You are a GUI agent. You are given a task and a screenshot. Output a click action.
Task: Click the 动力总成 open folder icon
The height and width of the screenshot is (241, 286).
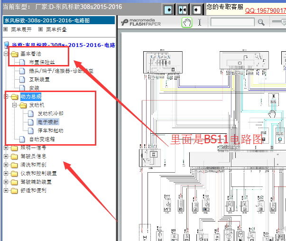tap(14, 97)
